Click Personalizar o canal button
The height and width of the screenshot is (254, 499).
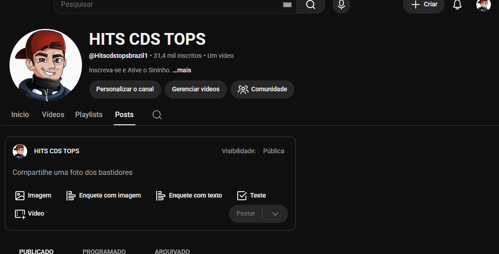[x=125, y=89]
